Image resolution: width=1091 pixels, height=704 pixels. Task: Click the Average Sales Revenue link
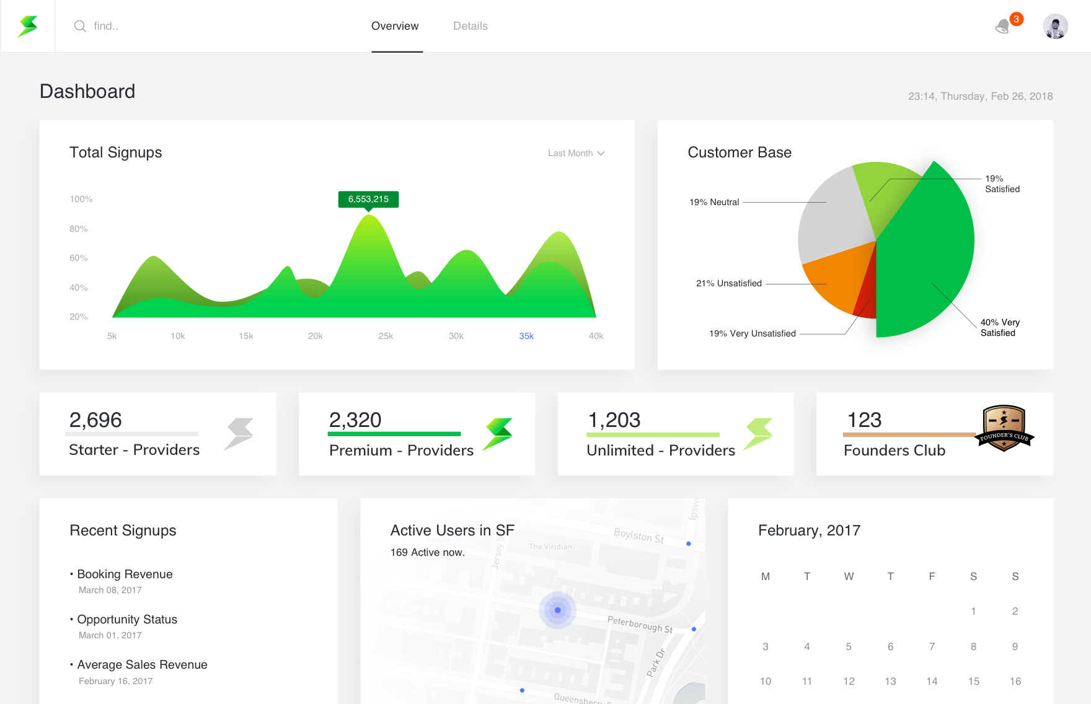pyautogui.click(x=142, y=664)
